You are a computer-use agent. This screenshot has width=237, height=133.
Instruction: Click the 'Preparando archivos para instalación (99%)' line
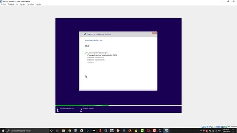102,55
